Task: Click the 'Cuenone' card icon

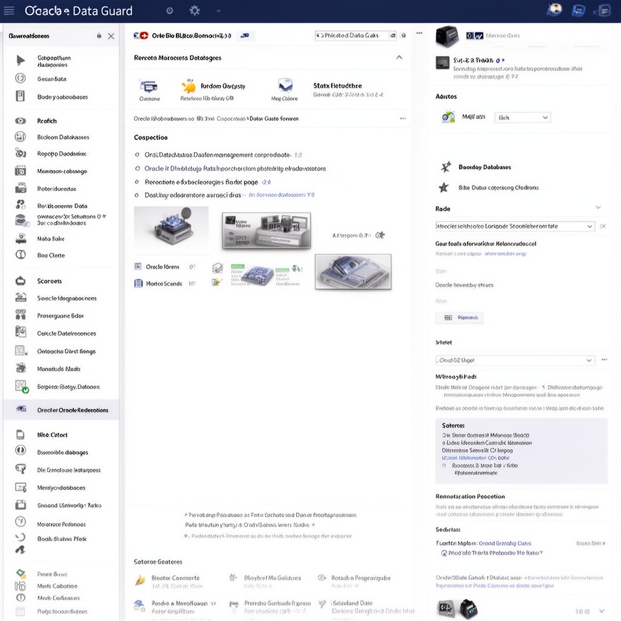Action: click(149, 86)
